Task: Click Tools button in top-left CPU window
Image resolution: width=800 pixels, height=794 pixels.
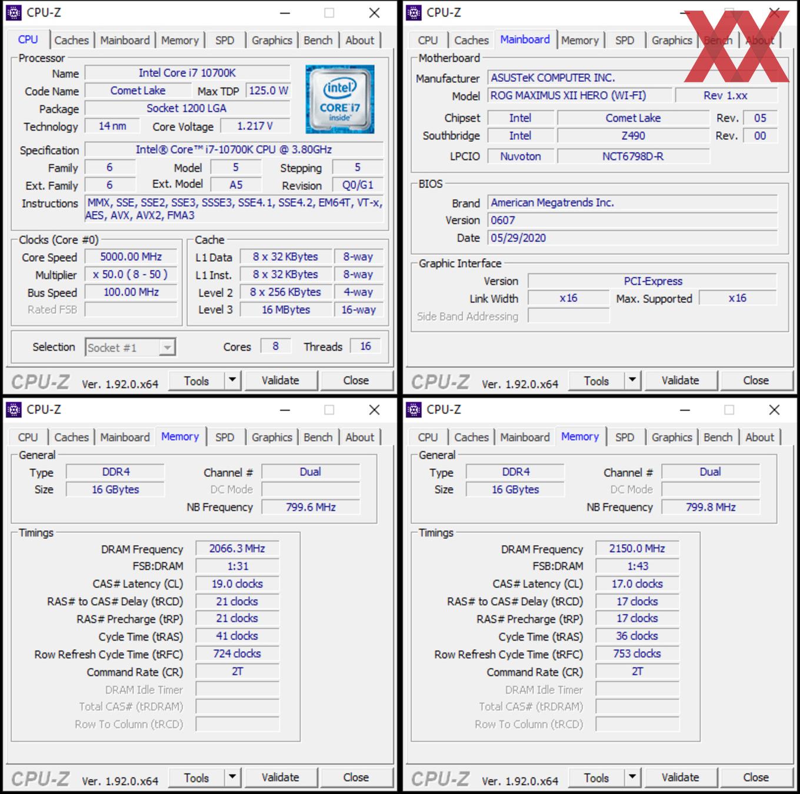Action: [x=196, y=381]
